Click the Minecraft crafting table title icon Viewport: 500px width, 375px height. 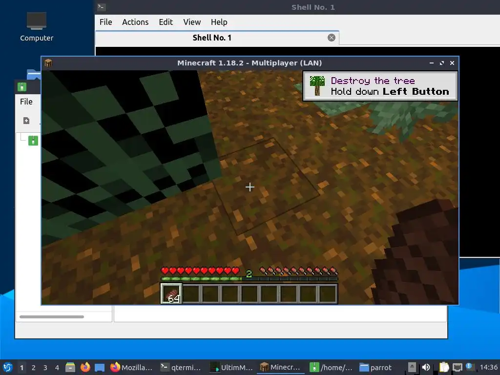point(48,63)
